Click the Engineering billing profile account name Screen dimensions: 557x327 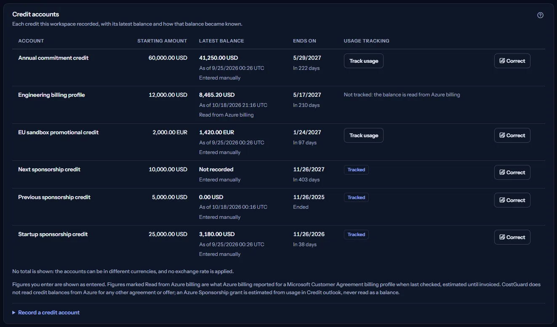coord(51,95)
